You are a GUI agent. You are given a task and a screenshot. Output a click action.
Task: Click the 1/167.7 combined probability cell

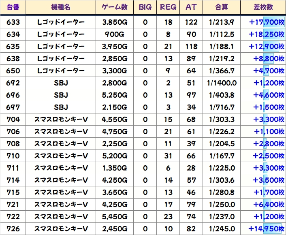click(222, 156)
